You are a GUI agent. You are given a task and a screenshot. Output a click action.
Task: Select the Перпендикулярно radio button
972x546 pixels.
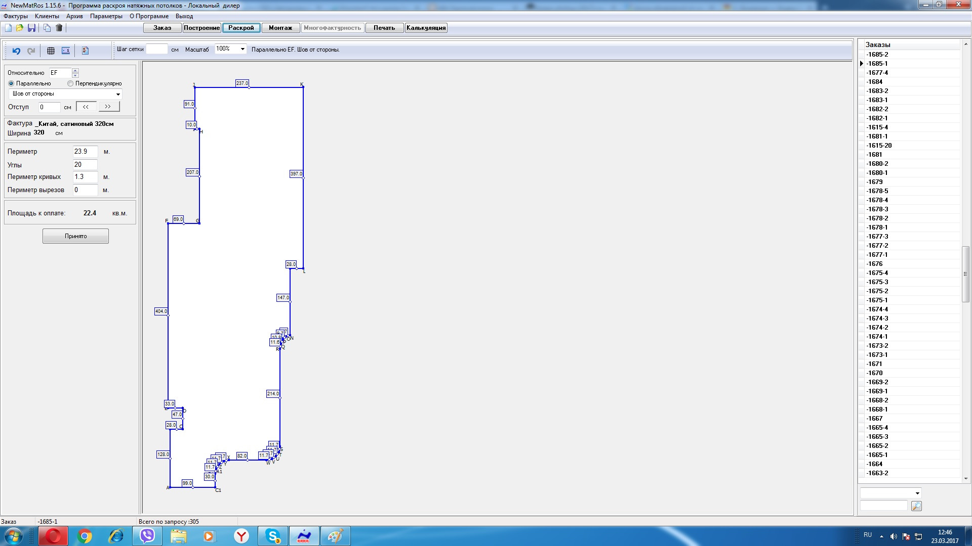[x=70, y=83]
